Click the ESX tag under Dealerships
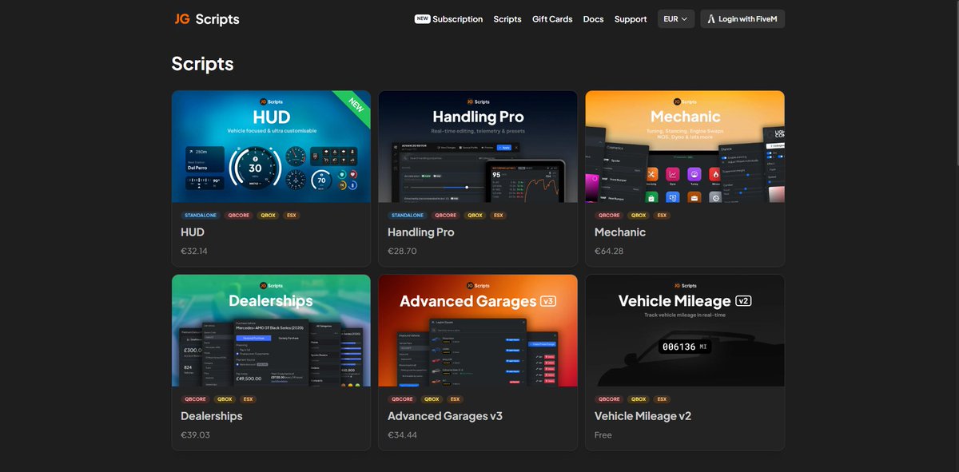The image size is (959, 472). point(248,399)
